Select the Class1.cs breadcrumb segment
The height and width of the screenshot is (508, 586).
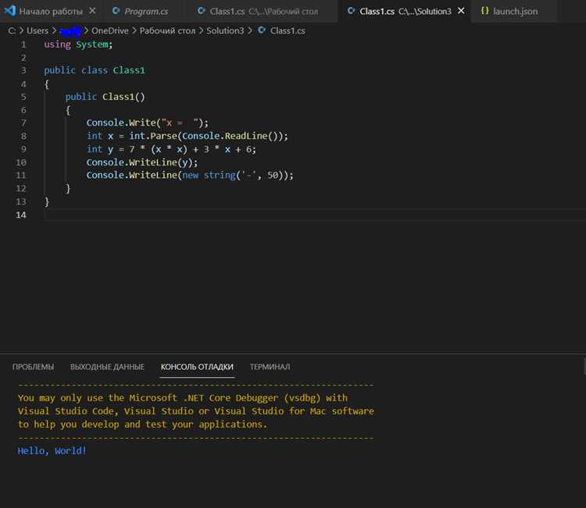pyautogui.click(x=288, y=30)
